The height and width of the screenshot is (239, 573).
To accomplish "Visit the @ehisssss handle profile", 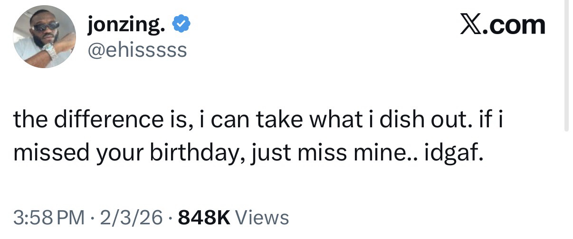I will click(138, 49).
